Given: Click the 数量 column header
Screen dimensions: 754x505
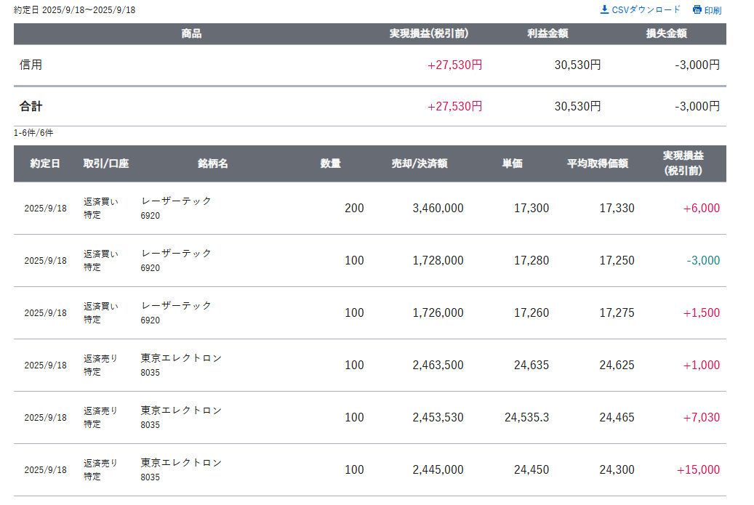Looking at the screenshot, I should [331, 163].
